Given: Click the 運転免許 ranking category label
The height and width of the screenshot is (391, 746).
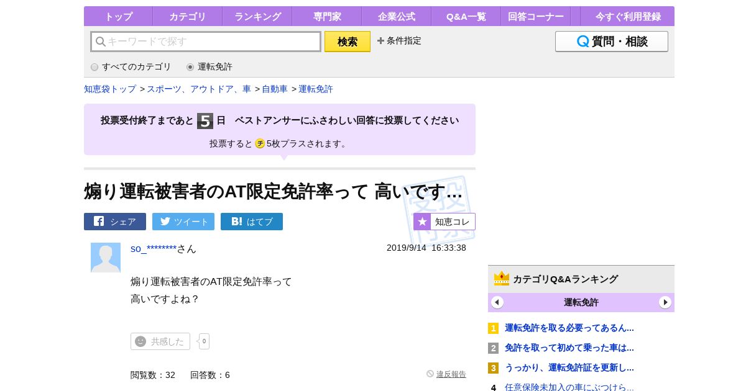Looking at the screenshot, I should click(x=581, y=302).
